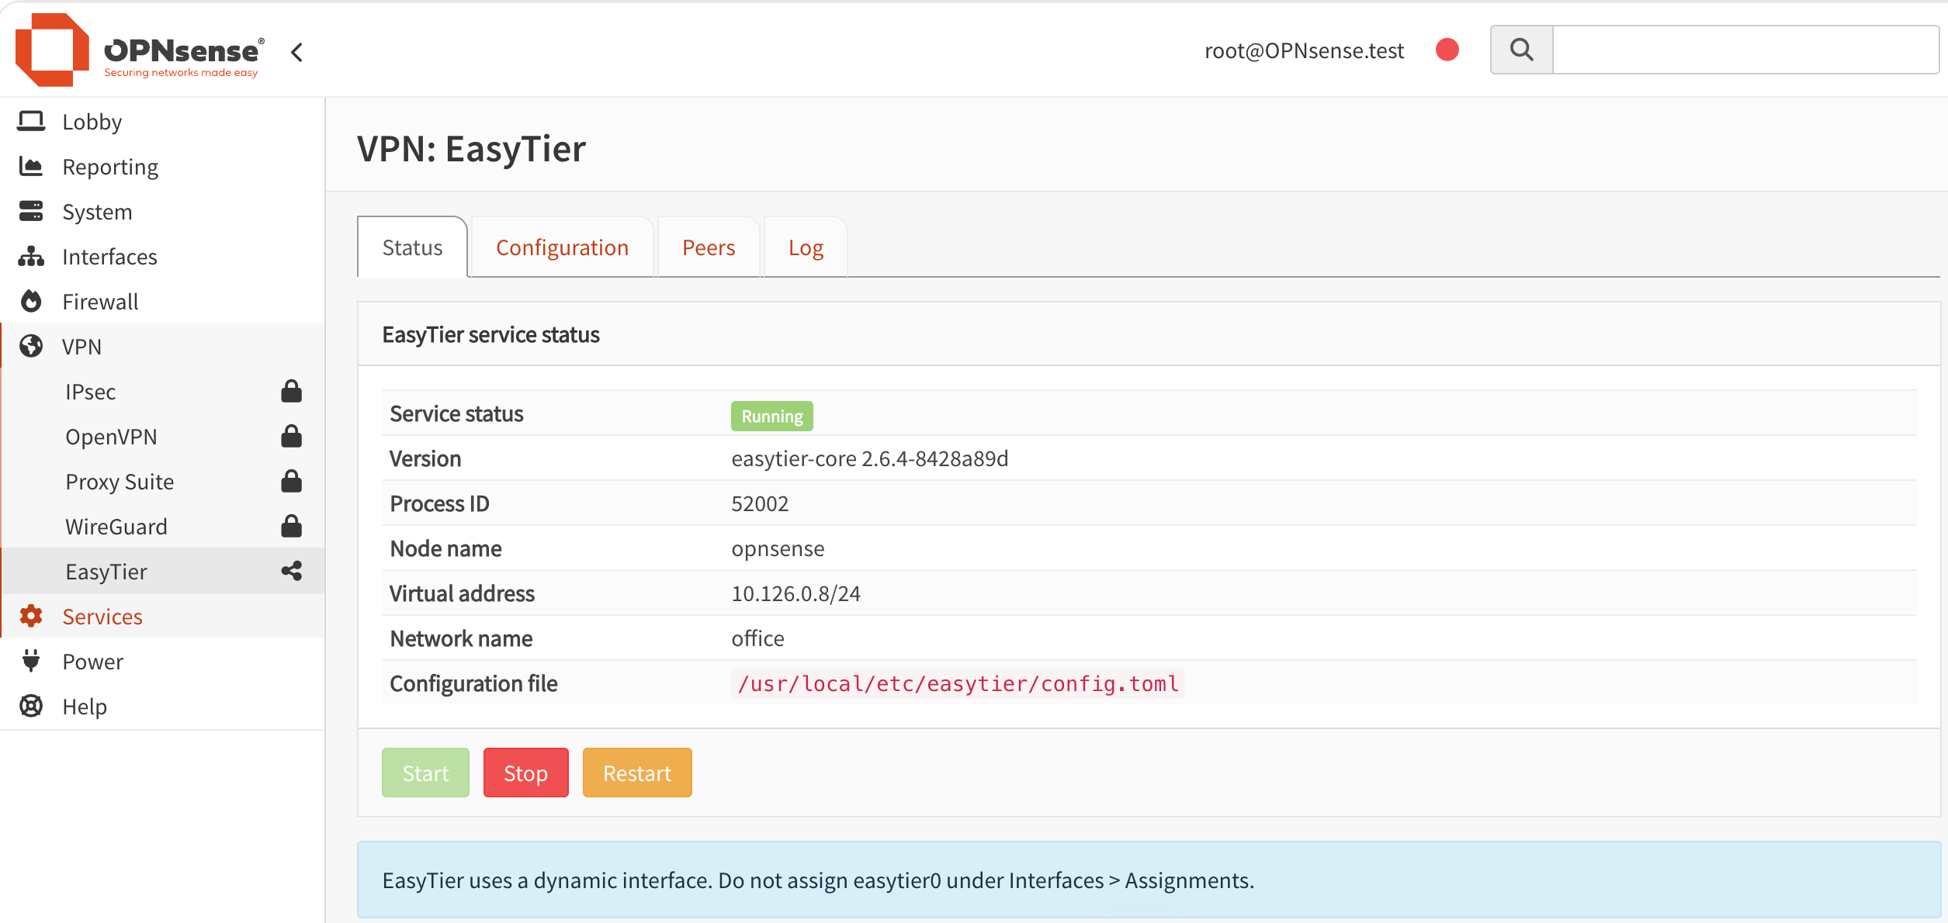Screen dimensions: 1948x923
Task: Collapse the sidebar with the chevron toggle
Action: click(x=296, y=52)
